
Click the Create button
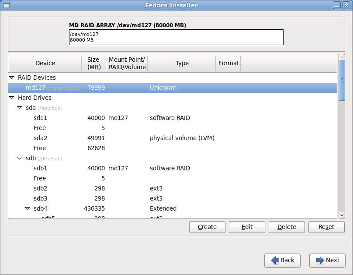coord(207,227)
